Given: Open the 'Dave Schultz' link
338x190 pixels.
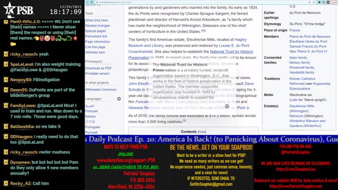Looking at the screenshot, I should coord(249,83).
